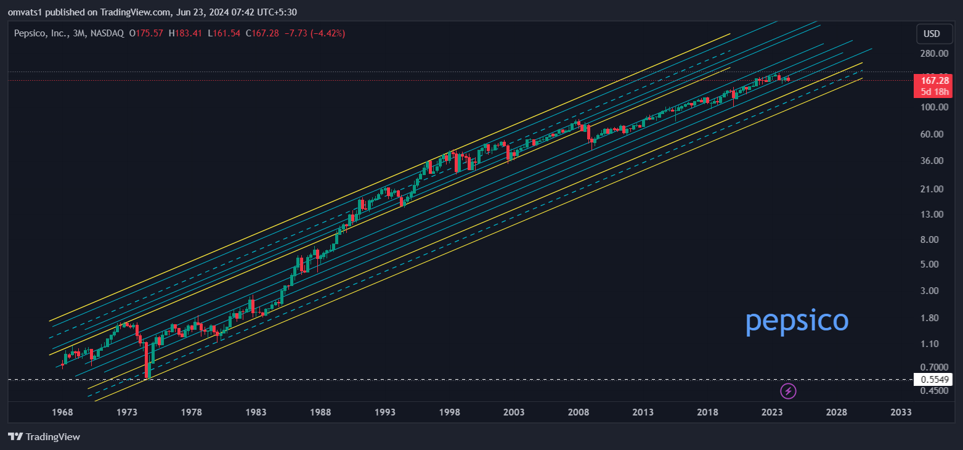Click the high value H183.41
The image size is (963, 450).
(184, 33)
